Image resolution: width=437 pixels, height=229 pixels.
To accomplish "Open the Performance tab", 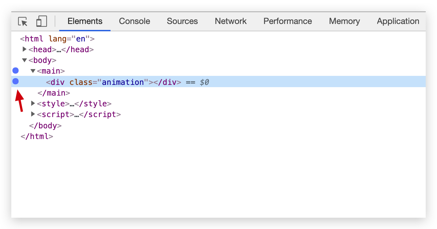I will [288, 21].
